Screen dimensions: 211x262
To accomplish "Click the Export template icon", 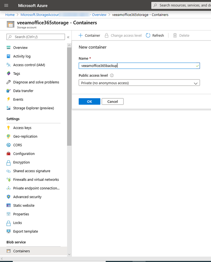I will 8,231.
